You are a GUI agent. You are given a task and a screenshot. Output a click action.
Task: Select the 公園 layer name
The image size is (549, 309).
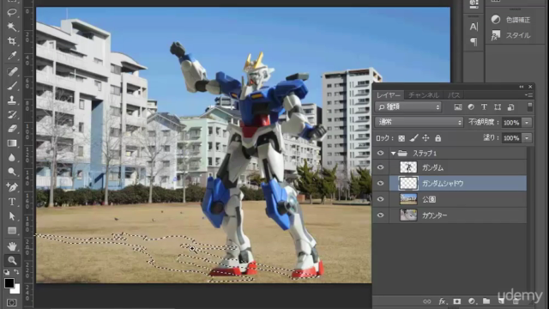coord(429,199)
